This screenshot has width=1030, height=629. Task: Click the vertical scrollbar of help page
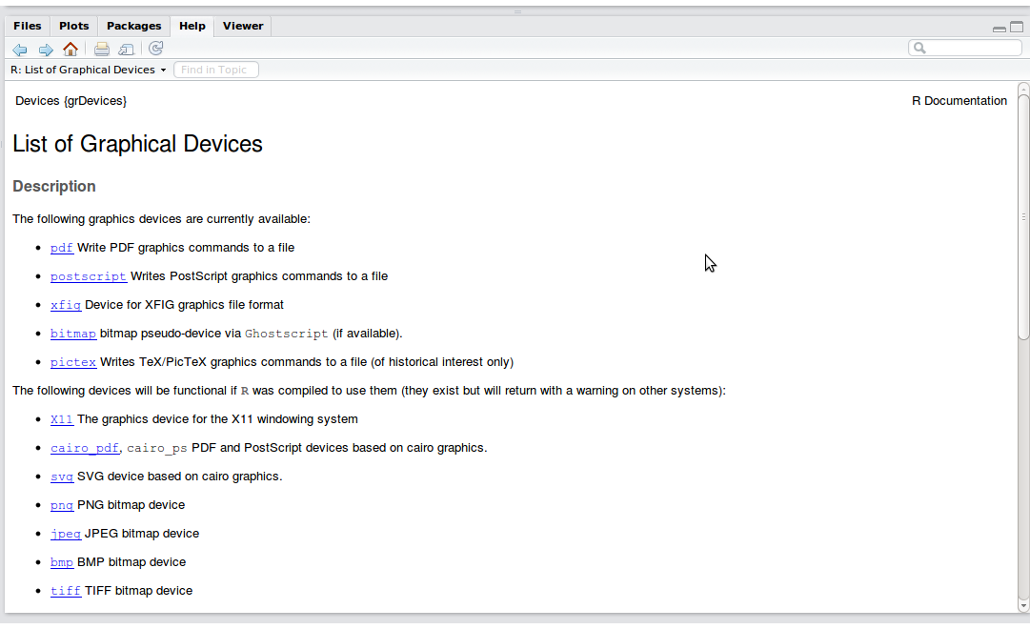[1023, 214]
